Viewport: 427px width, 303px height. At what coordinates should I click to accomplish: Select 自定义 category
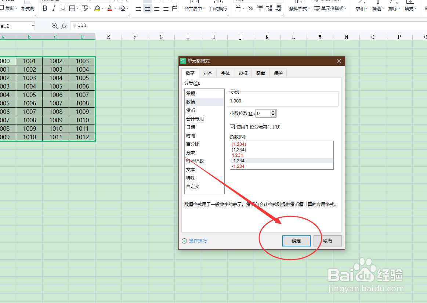(204, 186)
